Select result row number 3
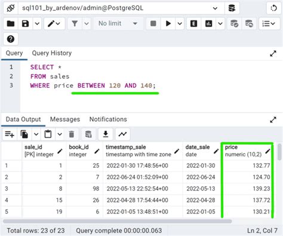The width and height of the screenshot is (283, 236). (11, 189)
